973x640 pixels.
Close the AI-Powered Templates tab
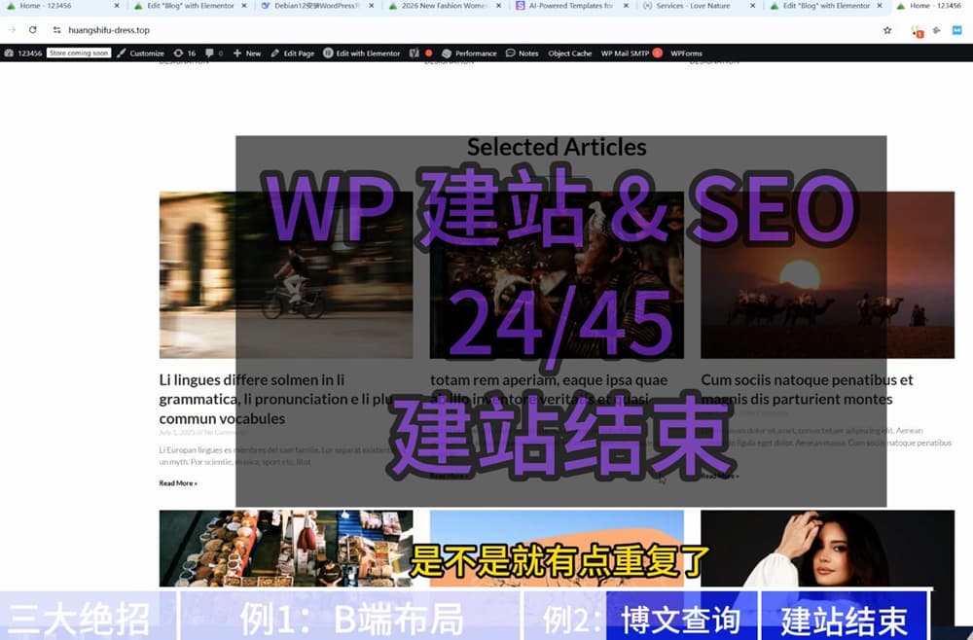(x=626, y=6)
